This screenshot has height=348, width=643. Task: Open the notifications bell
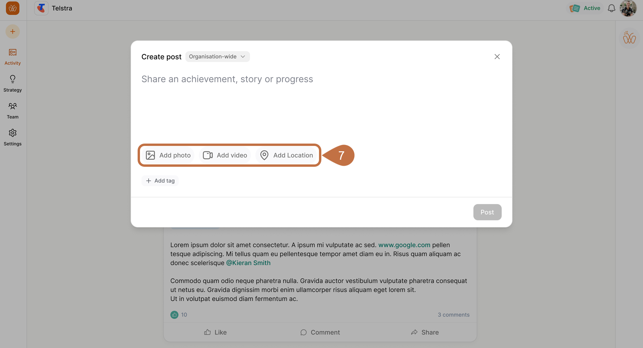pos(611,8)
